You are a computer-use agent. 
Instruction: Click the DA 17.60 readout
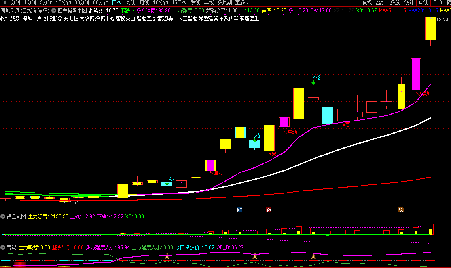click(x=321, y=10)
